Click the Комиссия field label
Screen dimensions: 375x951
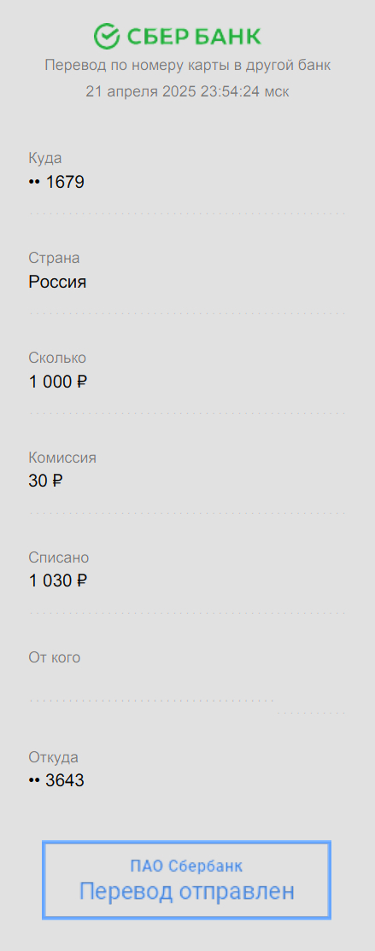point(62,458)
